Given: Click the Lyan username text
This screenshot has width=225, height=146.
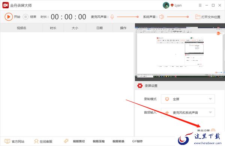Looking at the screenshot, I should (x=178, y=6).
